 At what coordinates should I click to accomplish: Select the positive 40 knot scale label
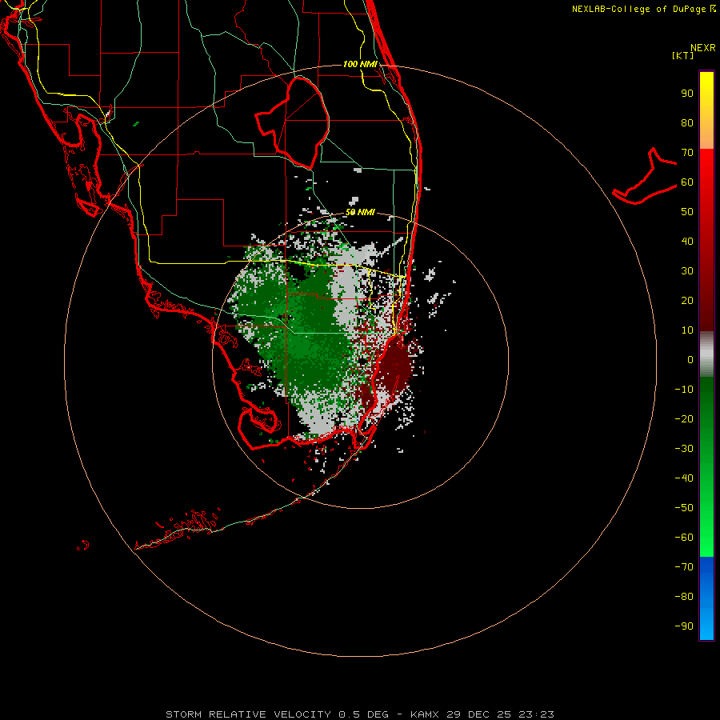pyautogui.click(x=687, y=241)
